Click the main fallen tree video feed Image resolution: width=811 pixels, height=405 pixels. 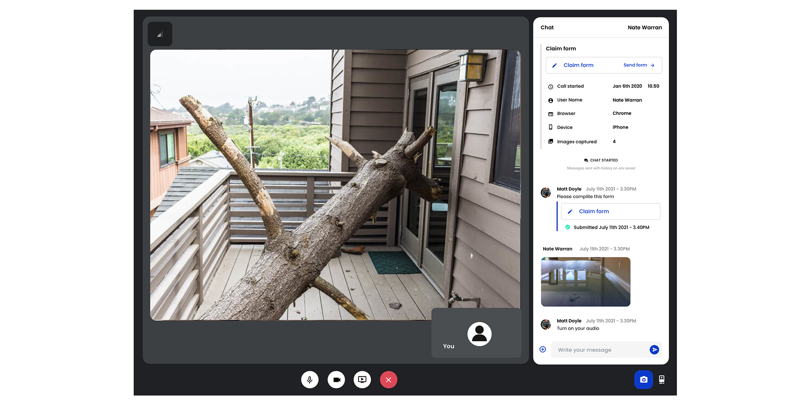tap(335, 185)
